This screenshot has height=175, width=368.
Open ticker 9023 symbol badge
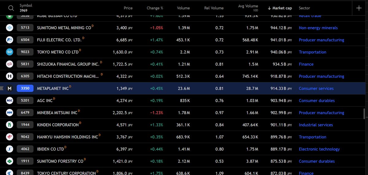[25, 52]
